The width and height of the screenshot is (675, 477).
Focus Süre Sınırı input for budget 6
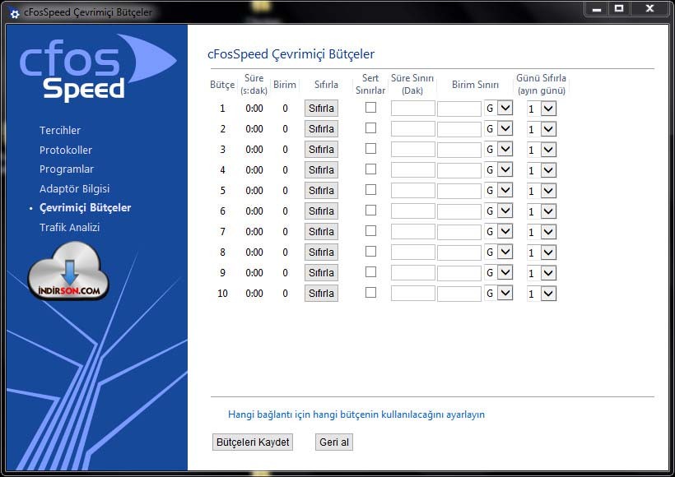click(x=413, y=211)
